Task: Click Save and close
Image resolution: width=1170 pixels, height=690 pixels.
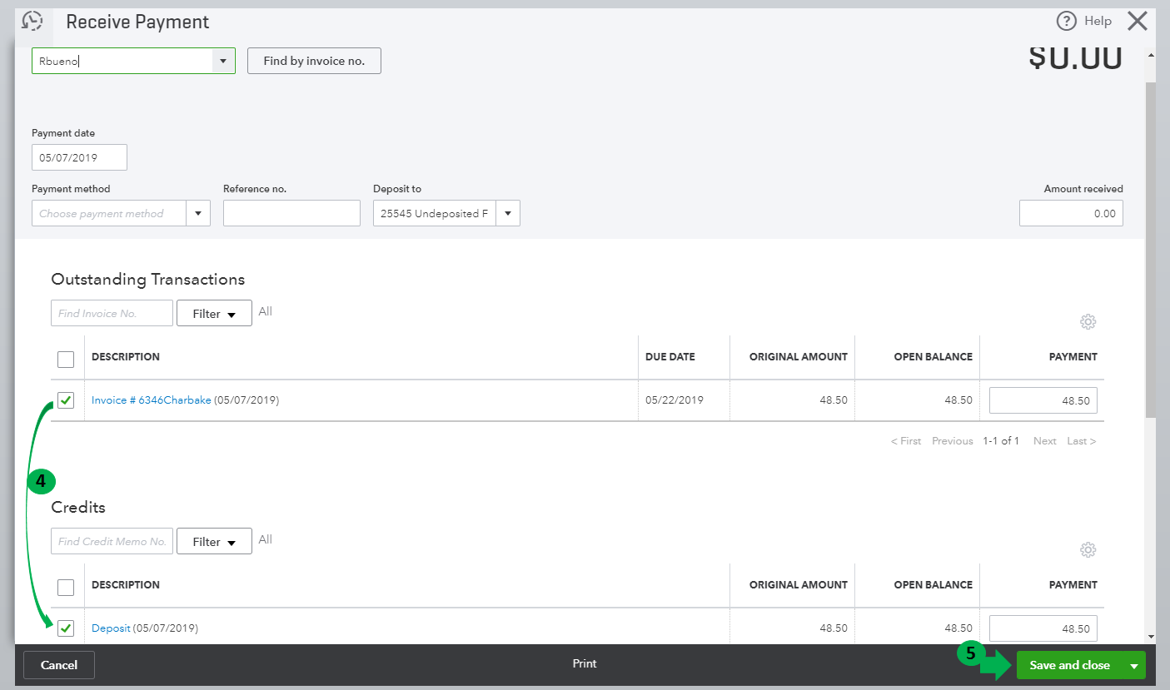Action: pyautogui.click(x=1070, y=664)
